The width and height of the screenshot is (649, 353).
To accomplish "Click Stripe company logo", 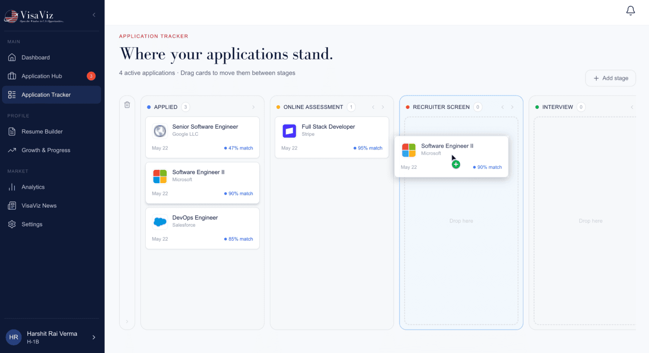I will coord(289,131).
